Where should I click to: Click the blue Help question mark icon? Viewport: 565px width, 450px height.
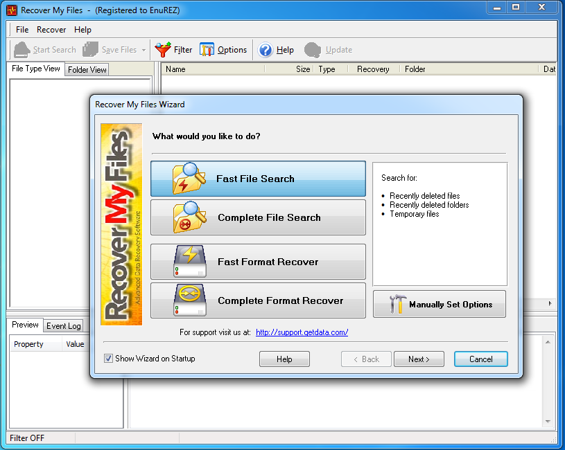pyautogui.click(x=266, y=50)
